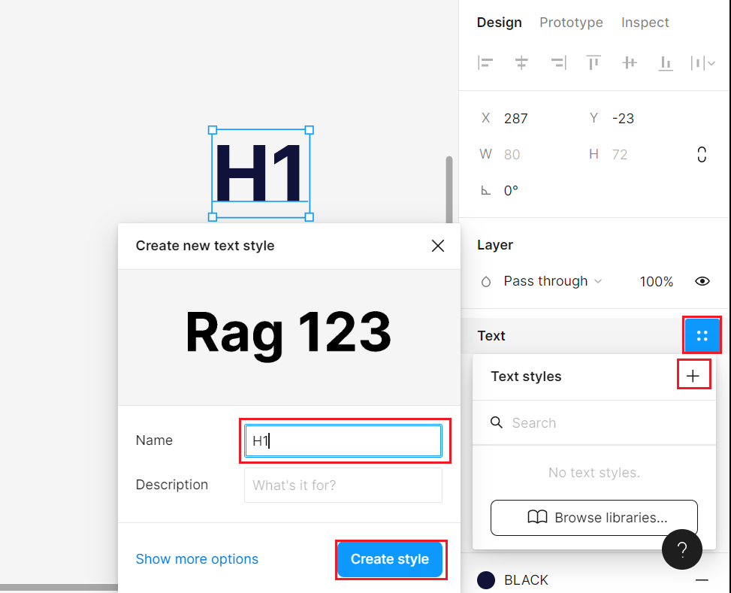This screenshot has width=731, height=593.
Task: Click the Description input field
Action: coord(343,486)
